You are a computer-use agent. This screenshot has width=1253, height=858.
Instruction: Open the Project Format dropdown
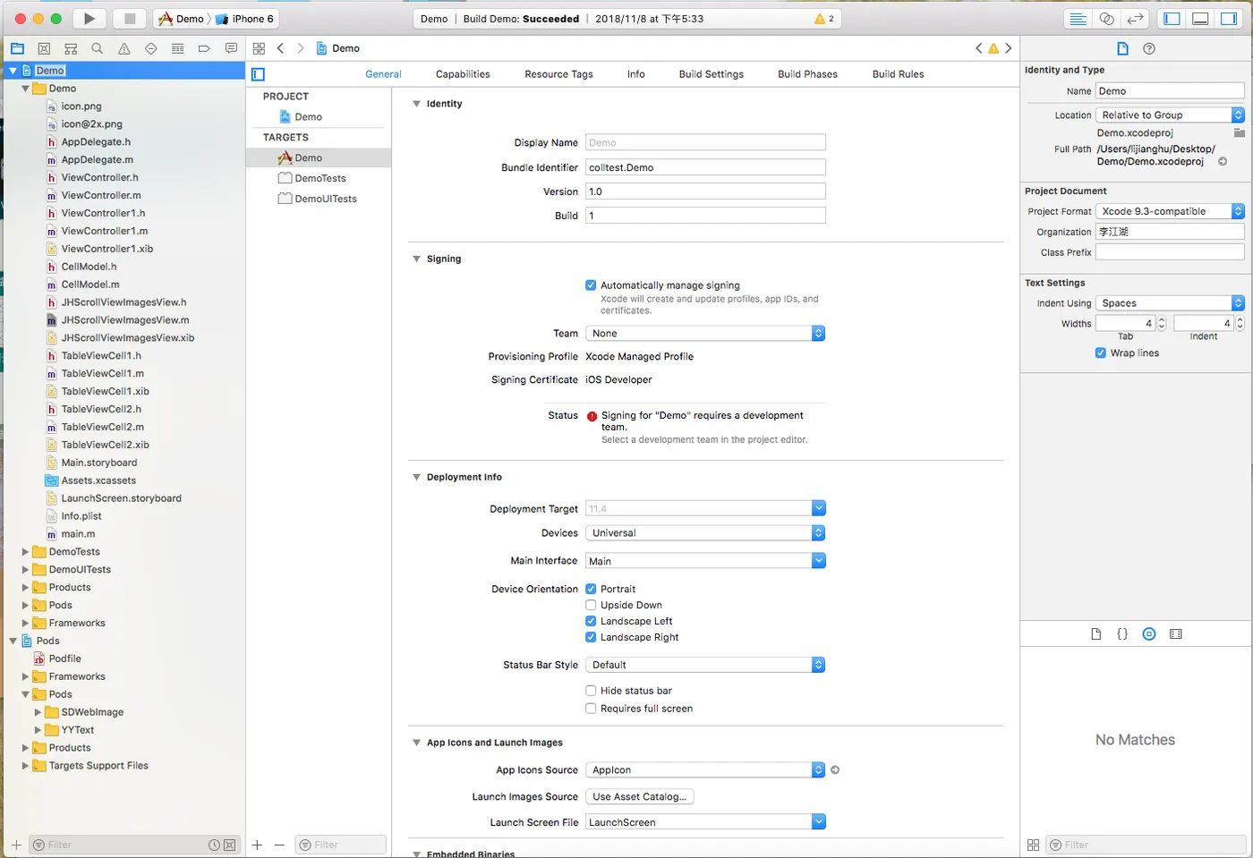click(1170, 211)
